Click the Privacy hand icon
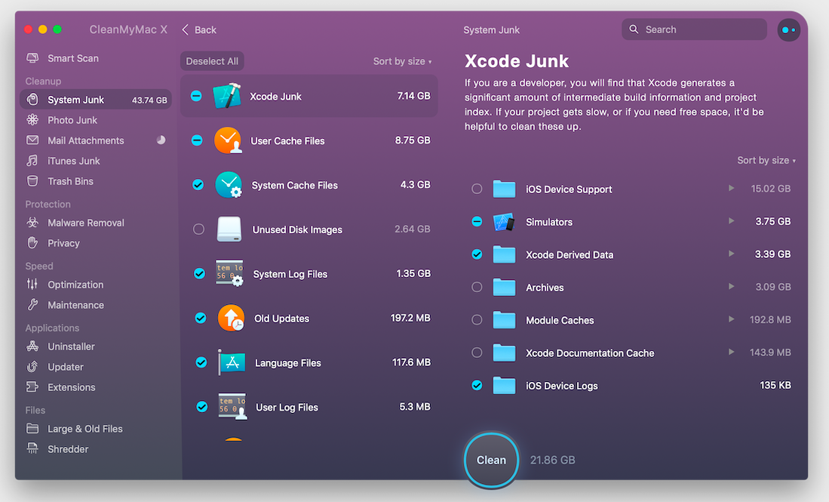 pos(32,243)
